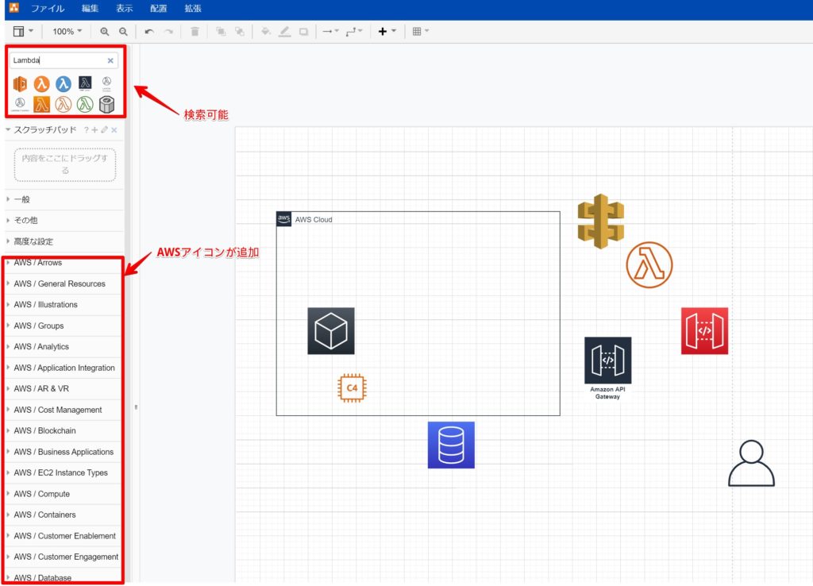Expand AWS / General Resources library

coord(63,283)
